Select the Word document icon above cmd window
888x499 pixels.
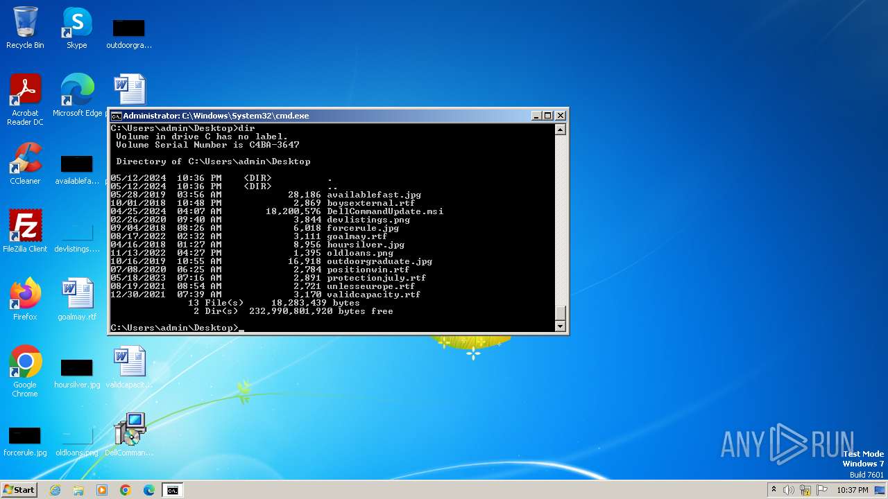tap(129, 90)
